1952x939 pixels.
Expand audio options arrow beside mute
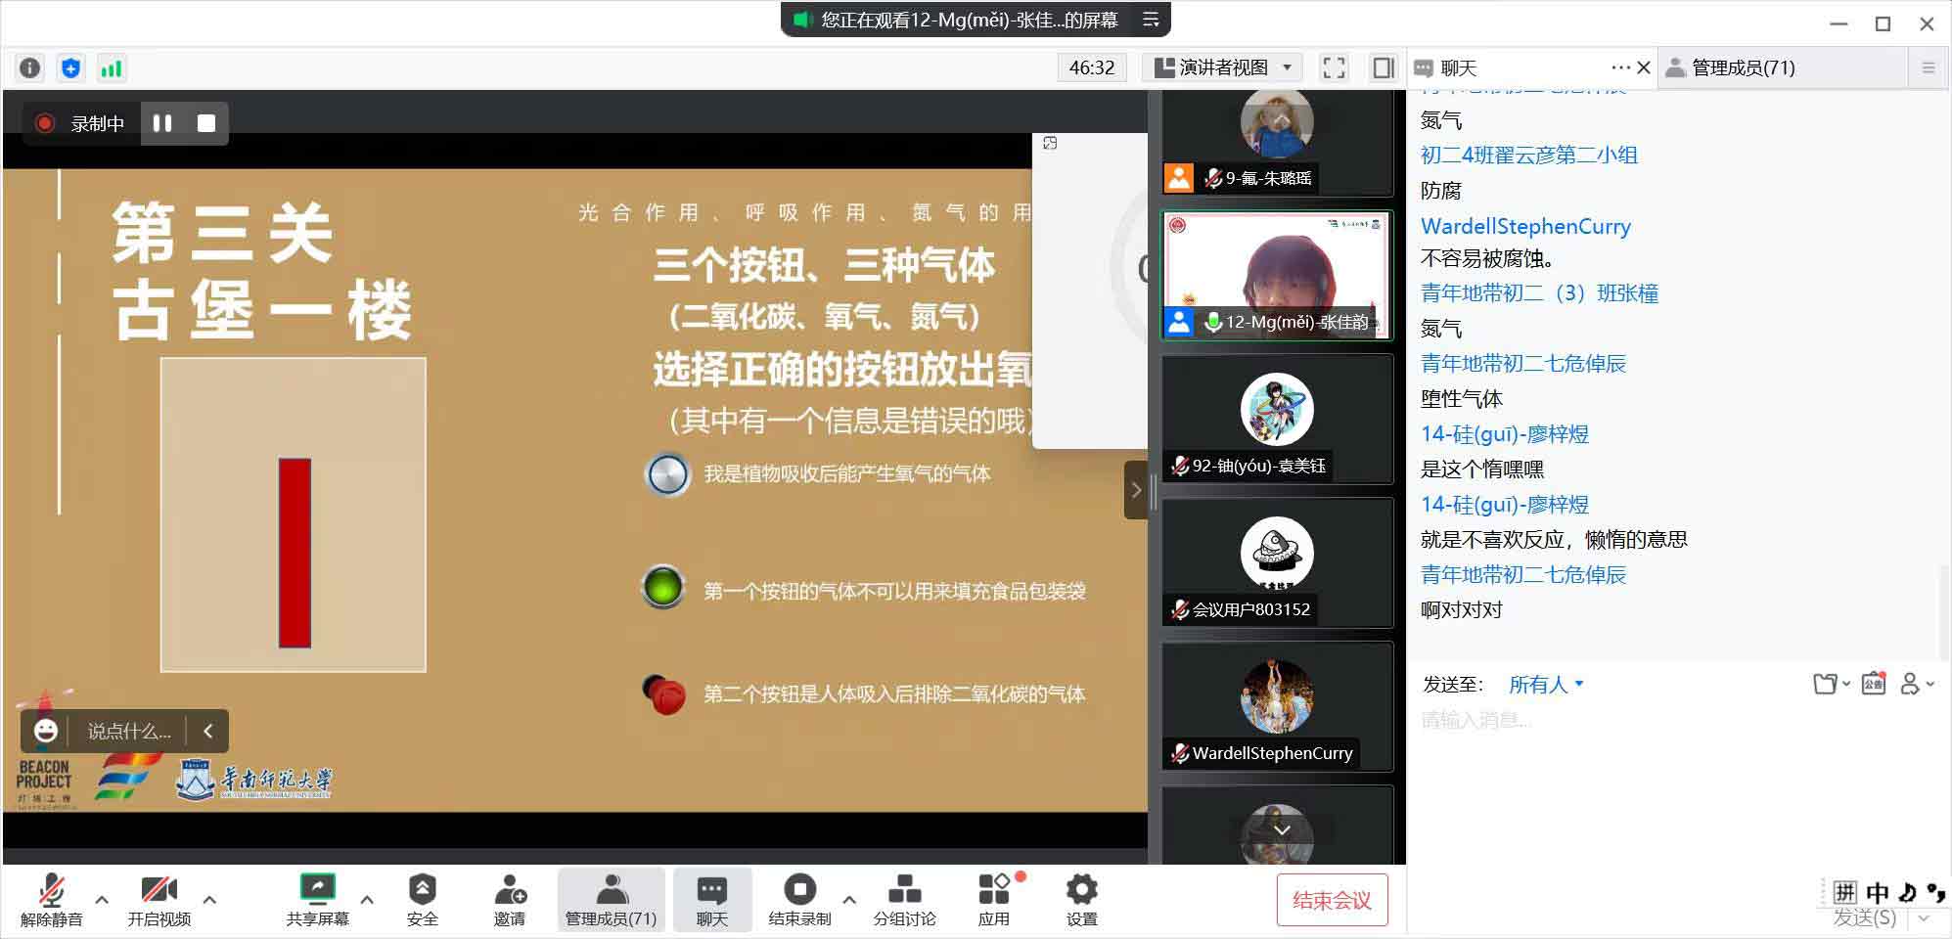(102, 899)
